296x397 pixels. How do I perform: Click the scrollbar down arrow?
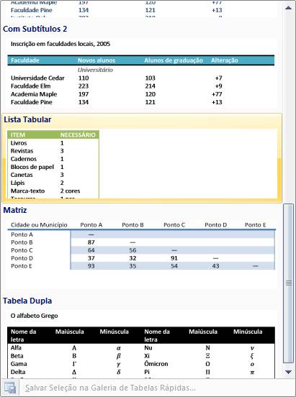[288, 372]
